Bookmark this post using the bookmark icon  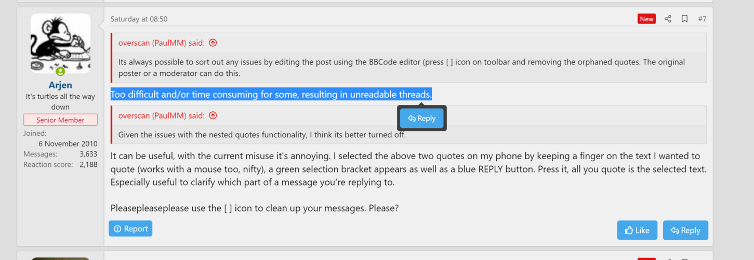[x=685, y=19]
